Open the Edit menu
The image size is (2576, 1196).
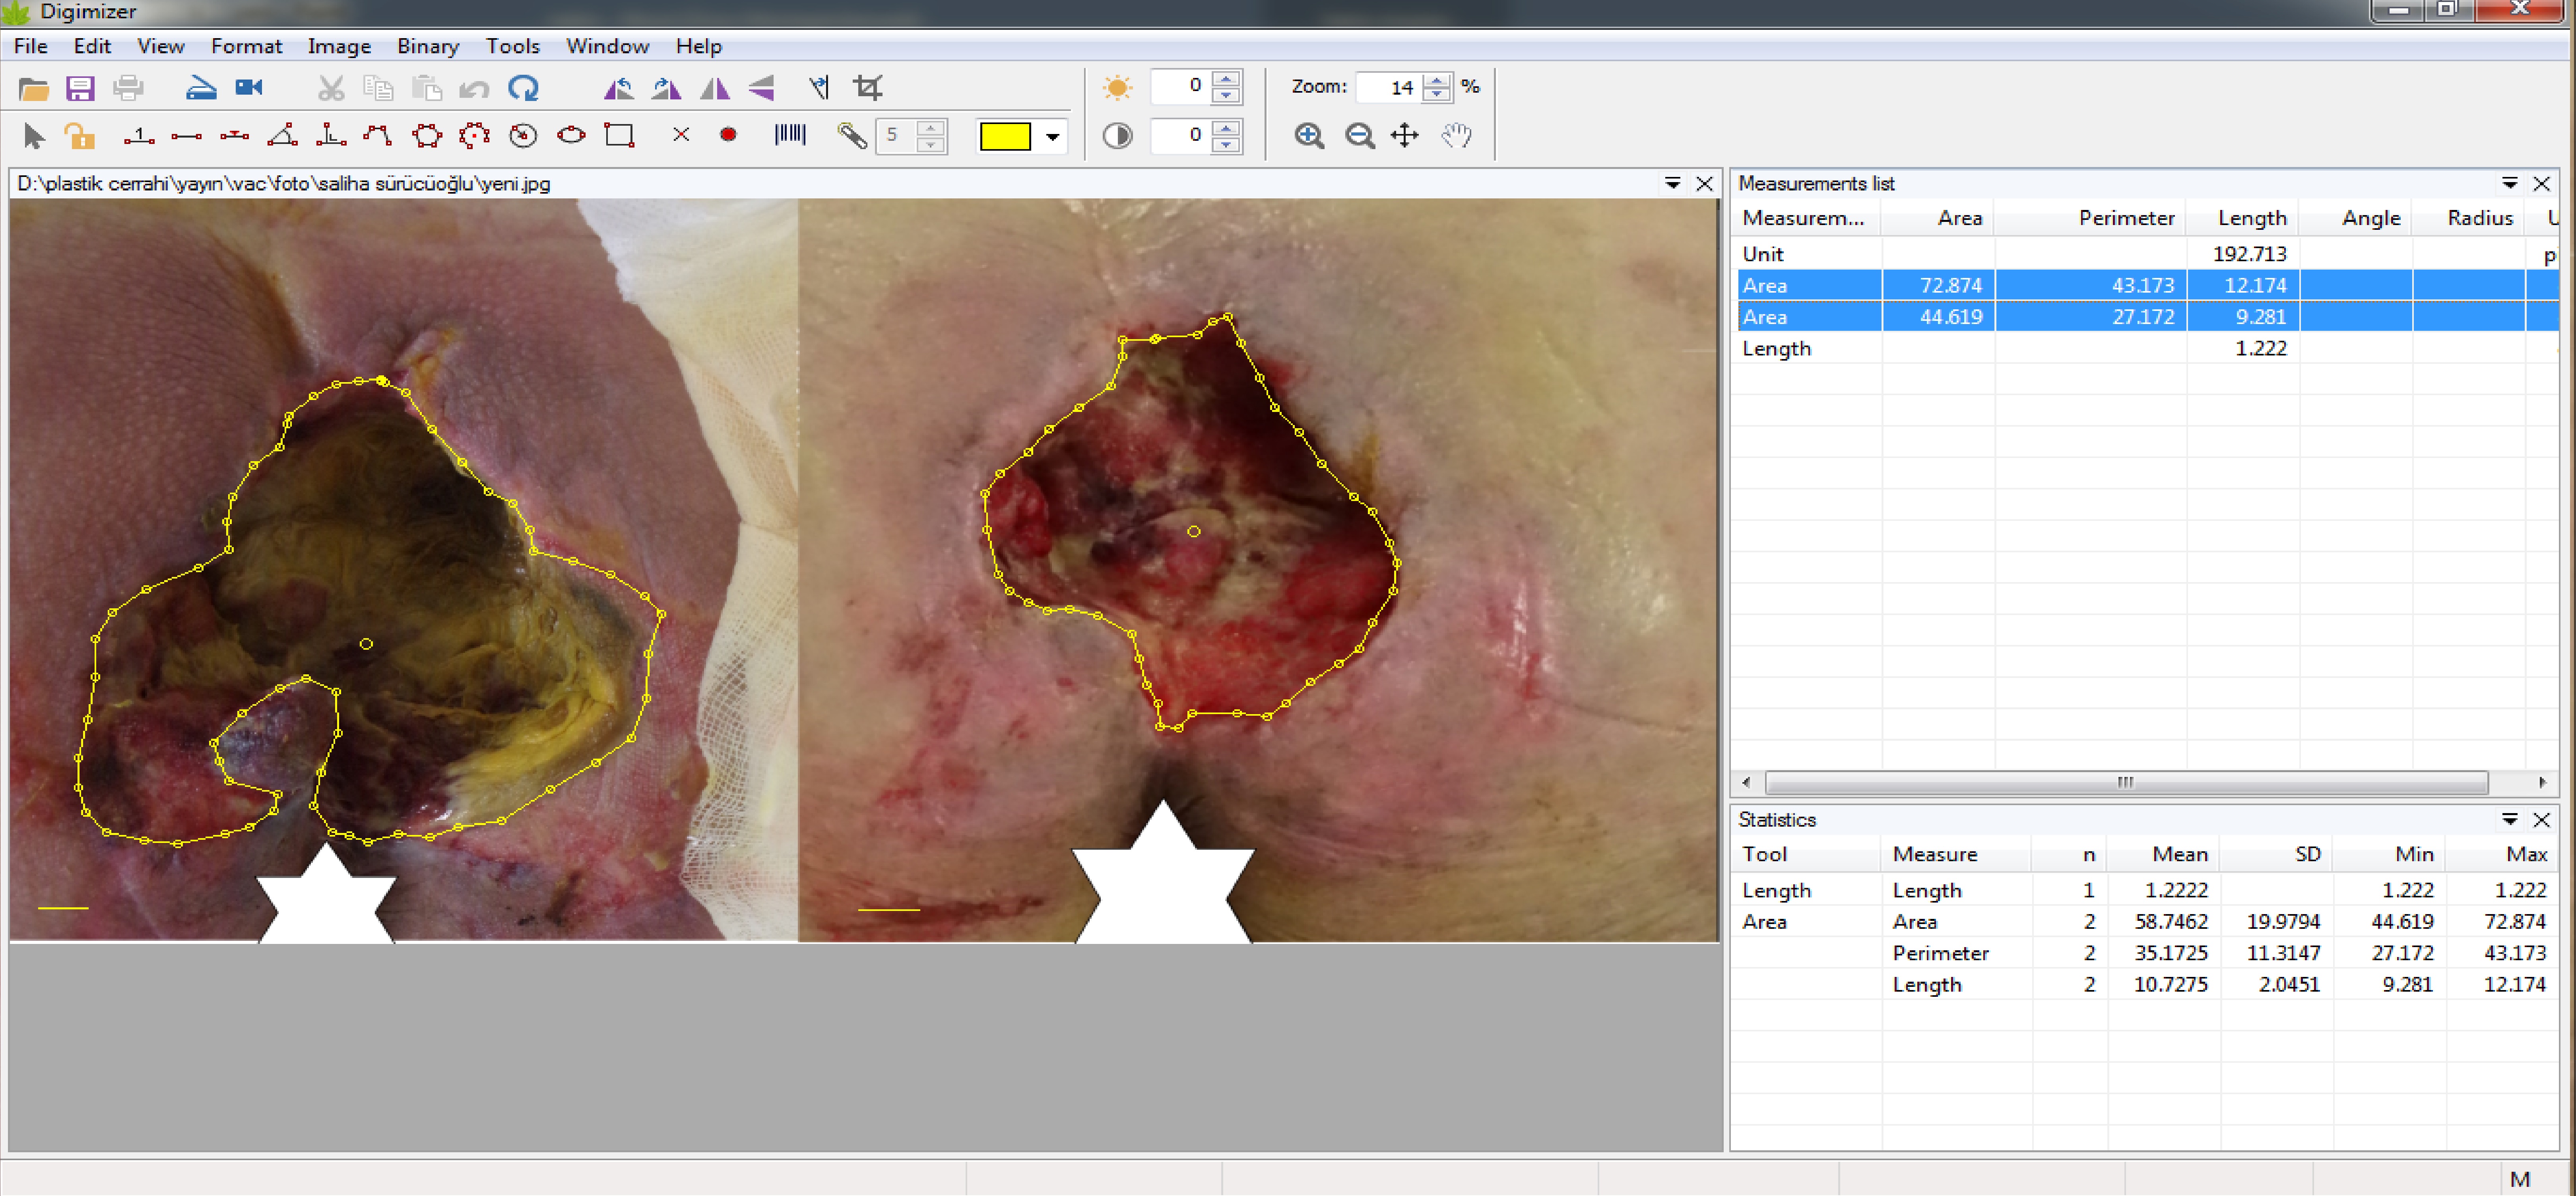pos(92,46)
